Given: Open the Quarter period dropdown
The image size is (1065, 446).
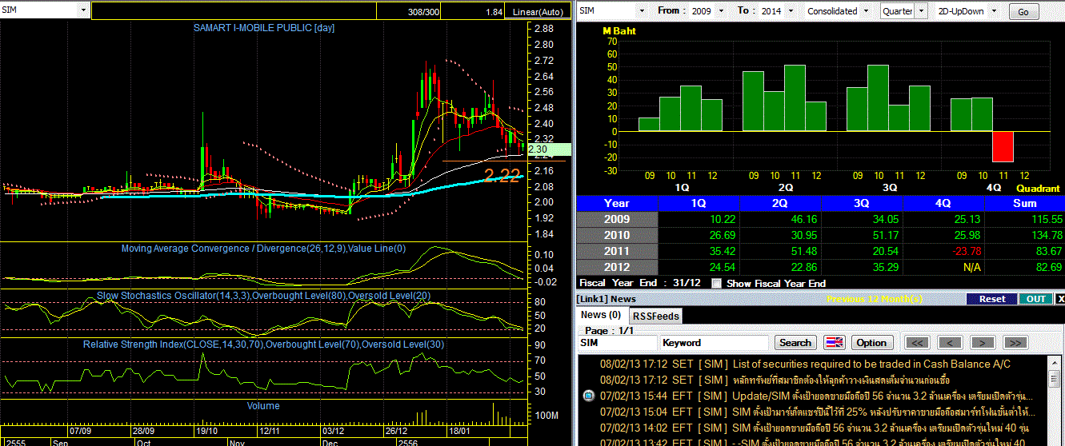Looking at the screenshot, I should (921, 11).
